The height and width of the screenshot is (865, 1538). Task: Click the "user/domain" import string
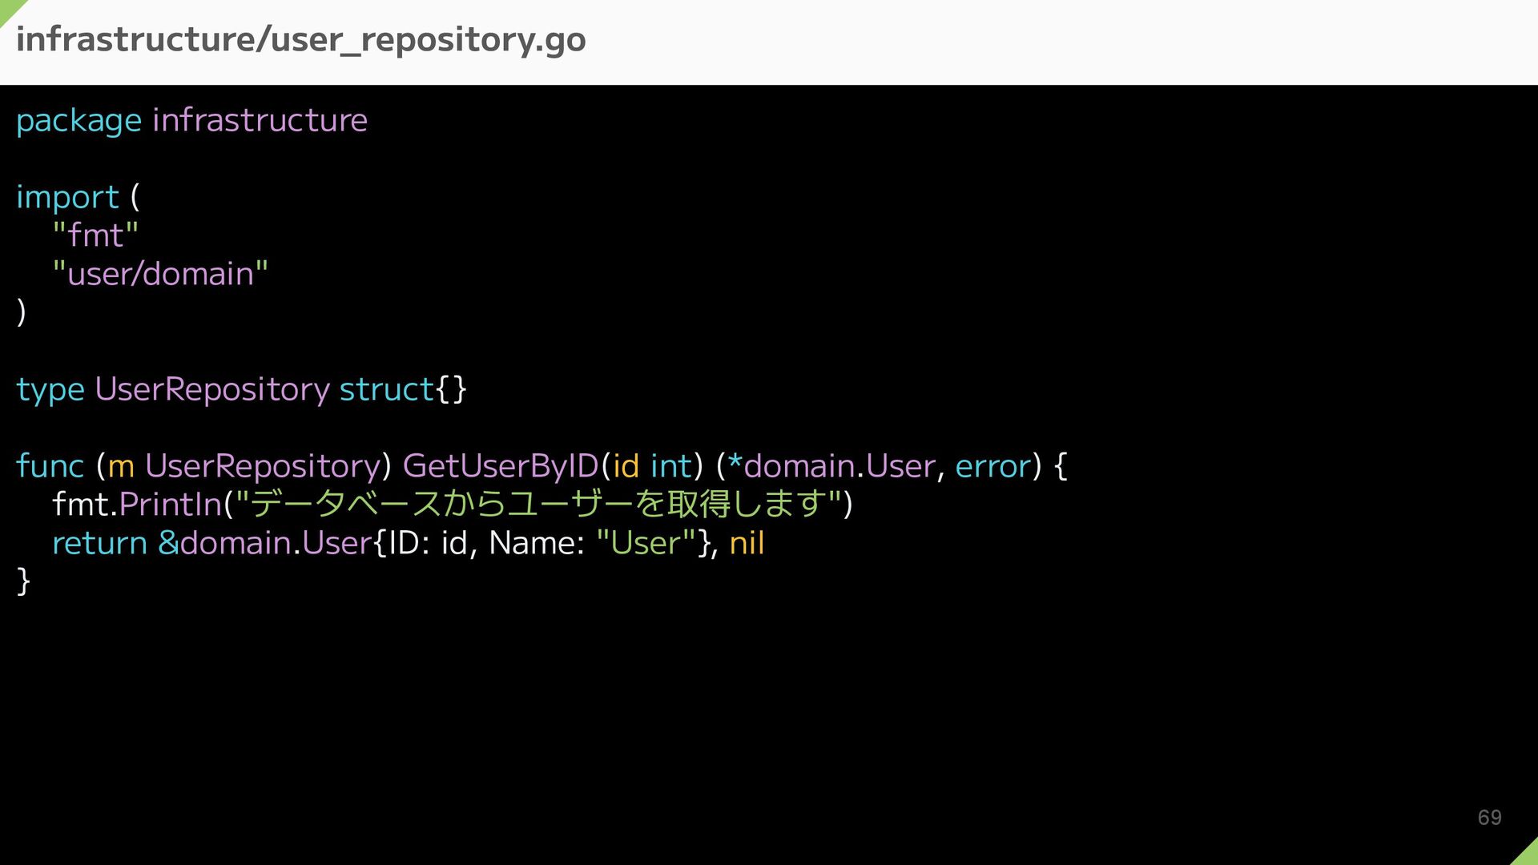[x=160, y=274]
